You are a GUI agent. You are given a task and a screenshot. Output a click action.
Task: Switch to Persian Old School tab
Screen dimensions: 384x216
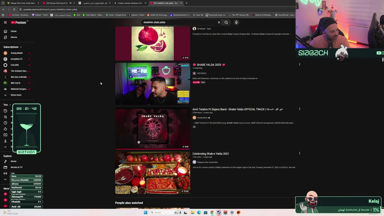58,3
